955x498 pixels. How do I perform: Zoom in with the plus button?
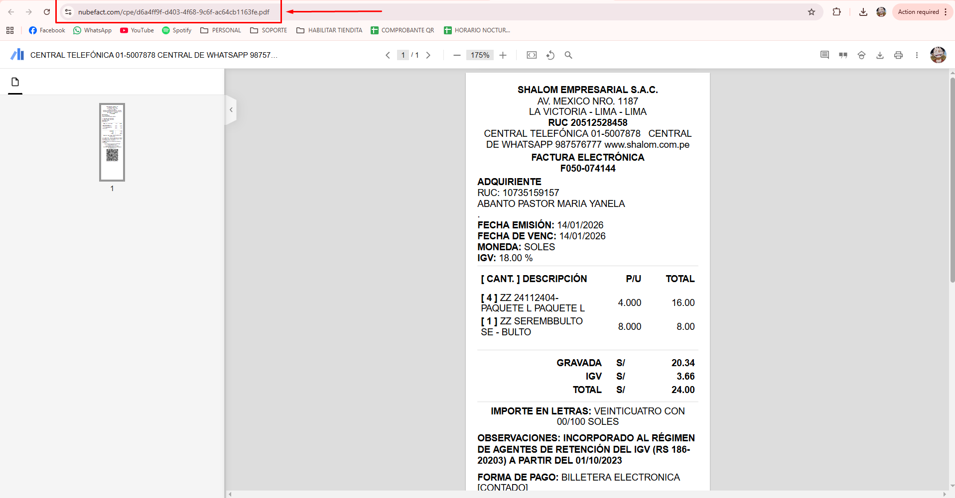503,55
